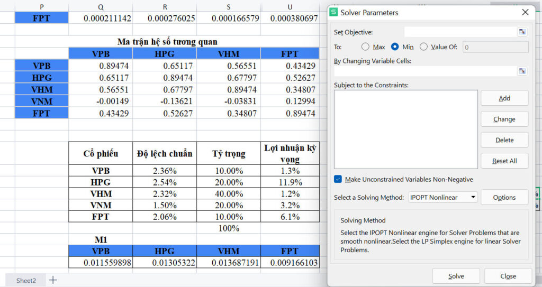542x287 pixels.
Task: Select expected return cell 11.9%
Action: pos(290,182)
